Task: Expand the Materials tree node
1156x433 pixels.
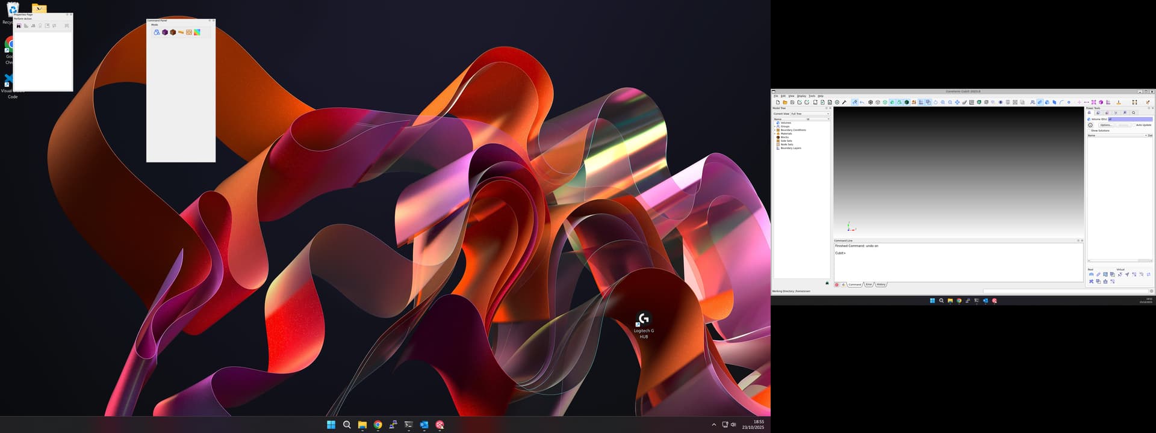Action: 775,134
